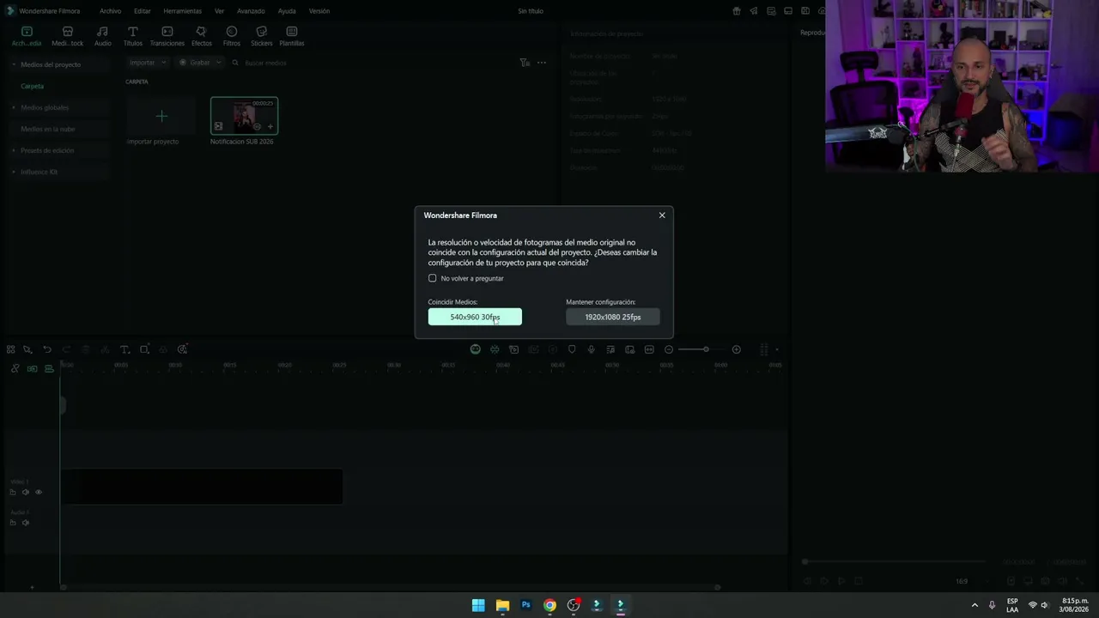Select the Notificacion SUB 2026 thumbnail
1099x618 pixels.
click(x=244, y=116)
